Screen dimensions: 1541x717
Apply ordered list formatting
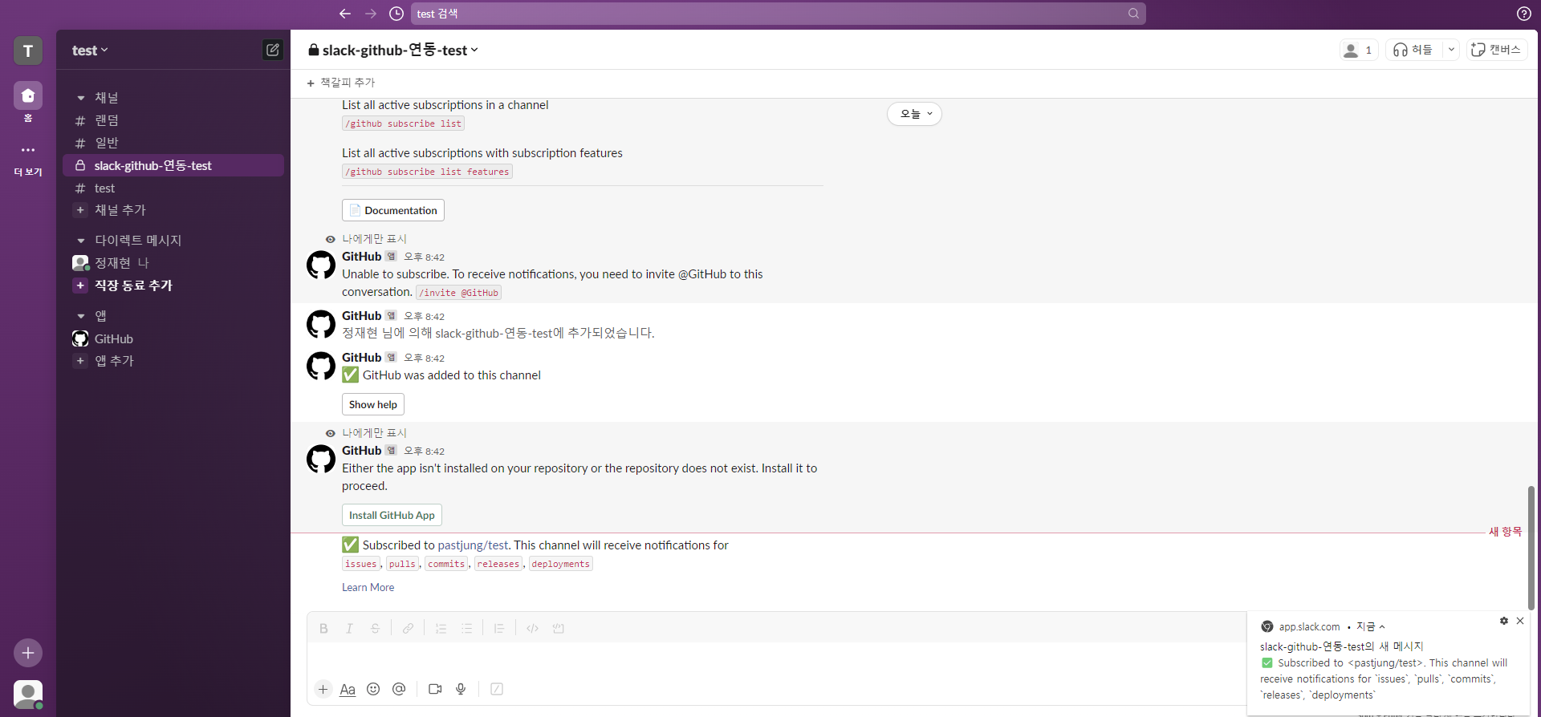(x=441, y=629)
